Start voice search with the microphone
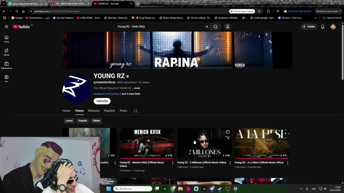Screen dimensions: 344x193 228,27
